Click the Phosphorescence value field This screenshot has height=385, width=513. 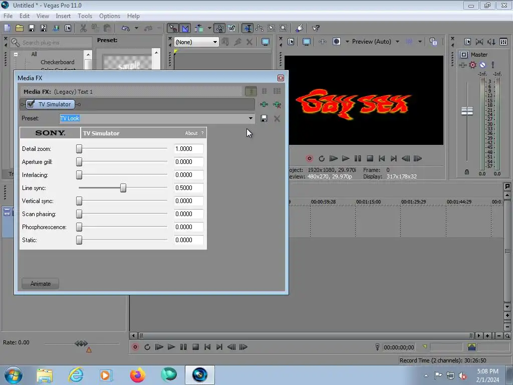point(189,227)
